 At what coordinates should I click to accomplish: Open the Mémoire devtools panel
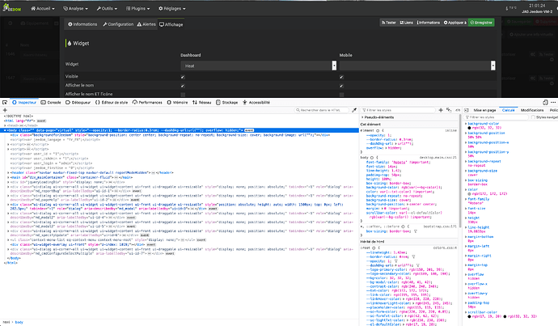pyautogui.click(x=177, y=103)
